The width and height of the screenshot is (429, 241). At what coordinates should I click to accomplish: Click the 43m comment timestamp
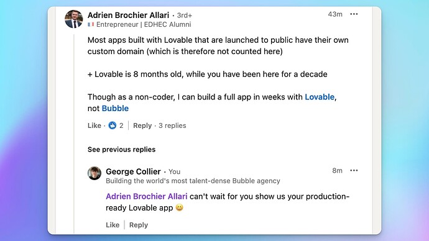[335, 14]
